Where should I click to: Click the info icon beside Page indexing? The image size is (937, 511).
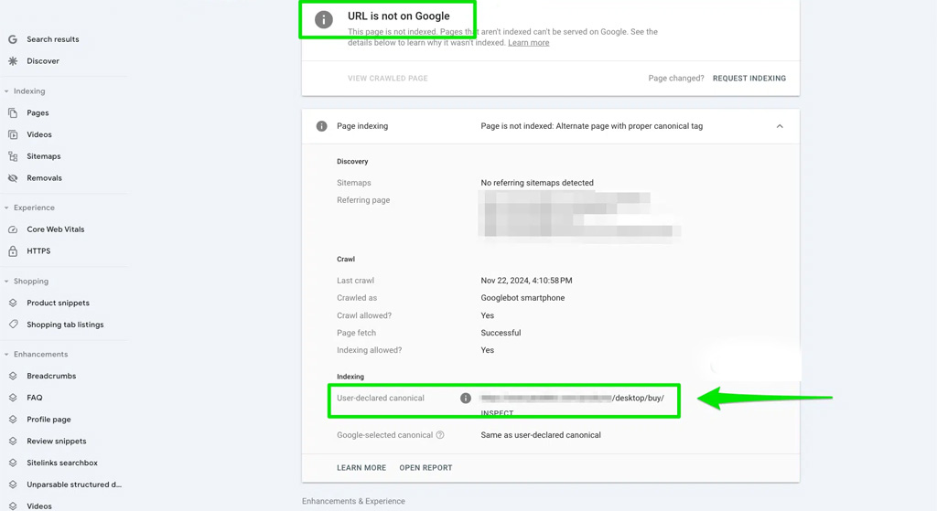(x=321, y=126)
